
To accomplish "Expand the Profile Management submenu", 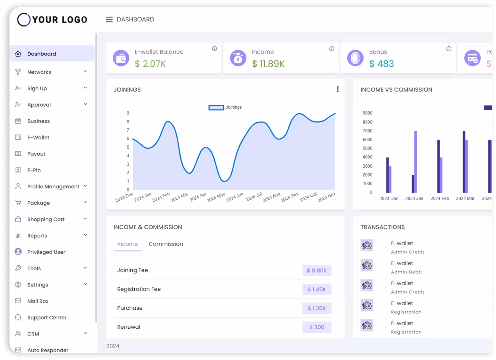I will (85, 186).
